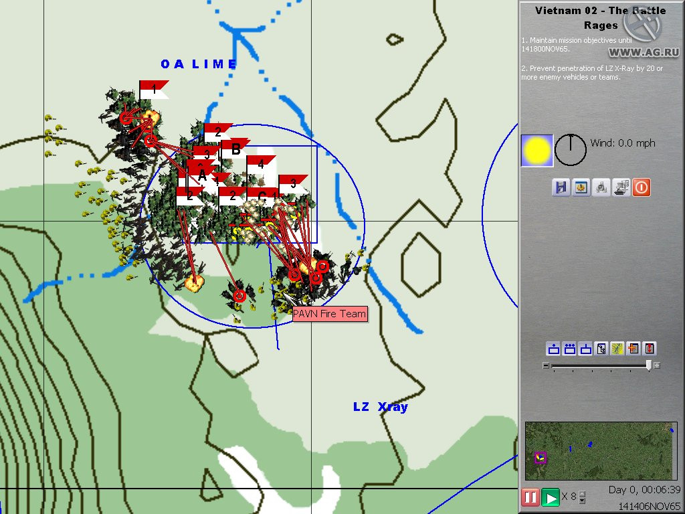
Task: Click the 'Day 0, 00:06:39' clock text
Action: [644, 489]
